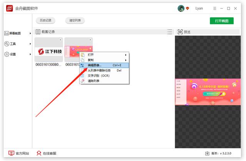The image size is (246, 161).
Task: Switch list view mode icon
Action: tap(170, 32)
